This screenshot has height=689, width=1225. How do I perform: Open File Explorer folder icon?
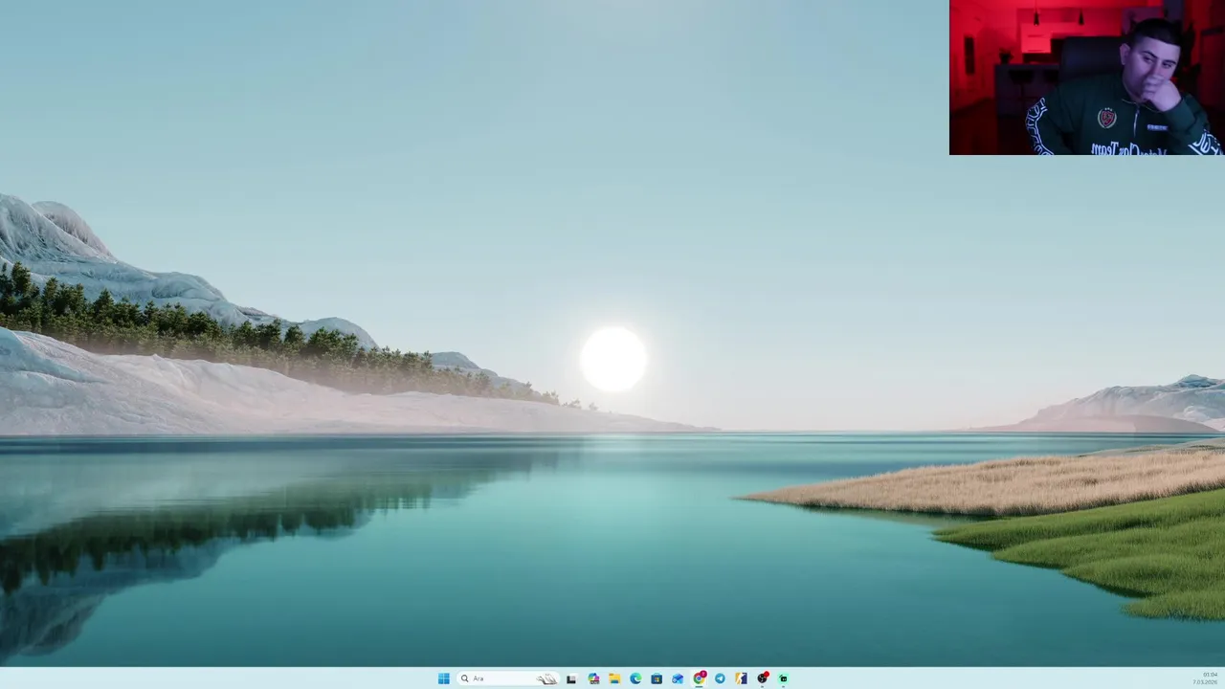pos(614,678)
